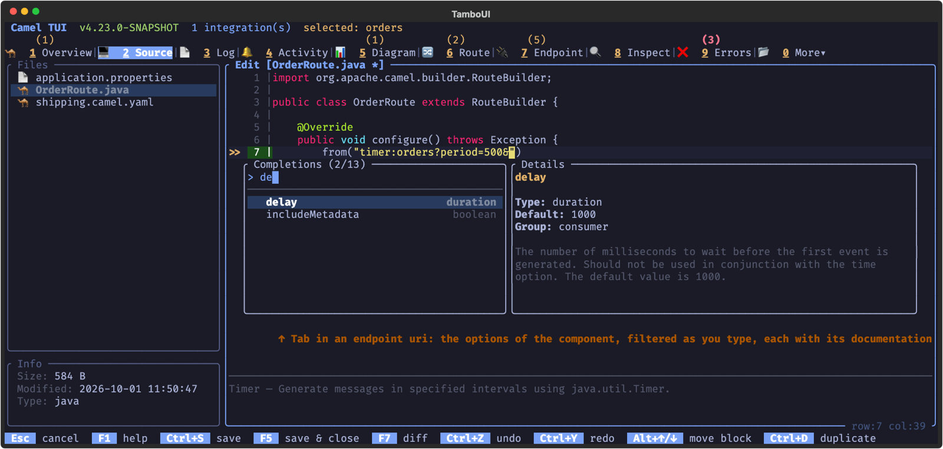This screenshot has height=449, width=943.
Task: Open the Log tab
Action: click(219, 52)
